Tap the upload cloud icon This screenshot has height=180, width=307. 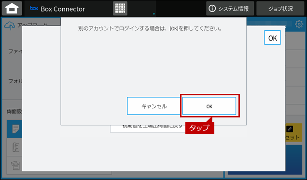pos(10,26)
